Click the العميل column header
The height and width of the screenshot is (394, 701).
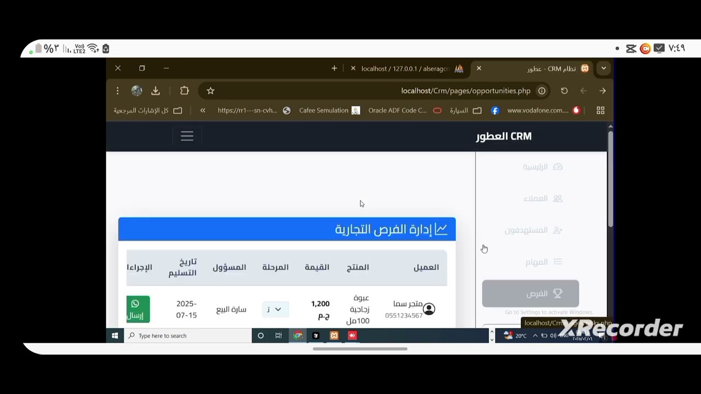(x=426, y=267)
